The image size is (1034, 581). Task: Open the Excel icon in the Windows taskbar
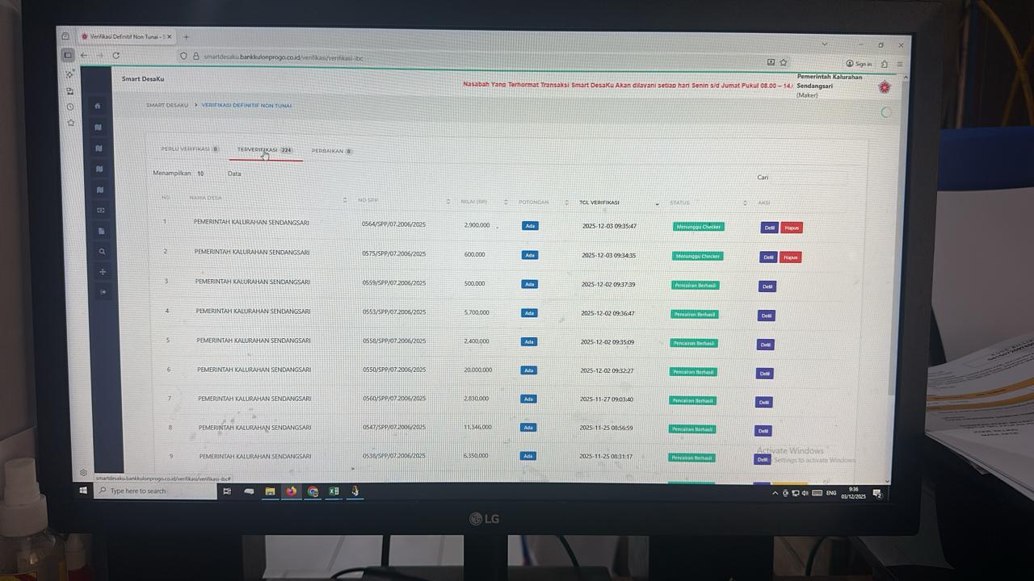click(x=333, y=491)
